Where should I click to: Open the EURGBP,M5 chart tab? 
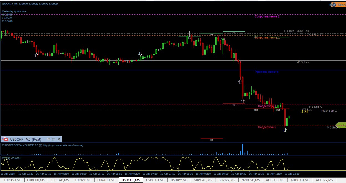tap(35, 180)
